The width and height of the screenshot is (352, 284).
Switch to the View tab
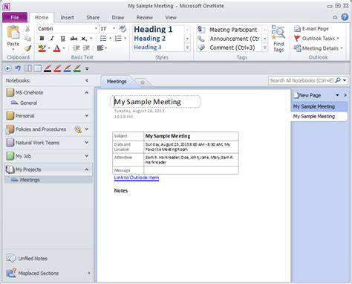point(171,17)
